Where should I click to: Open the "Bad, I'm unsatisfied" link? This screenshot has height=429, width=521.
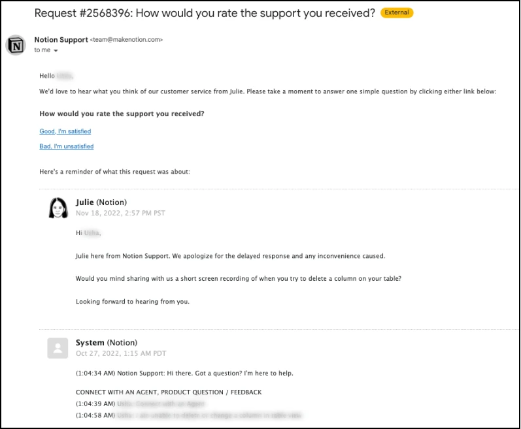(x=67, y=146)
